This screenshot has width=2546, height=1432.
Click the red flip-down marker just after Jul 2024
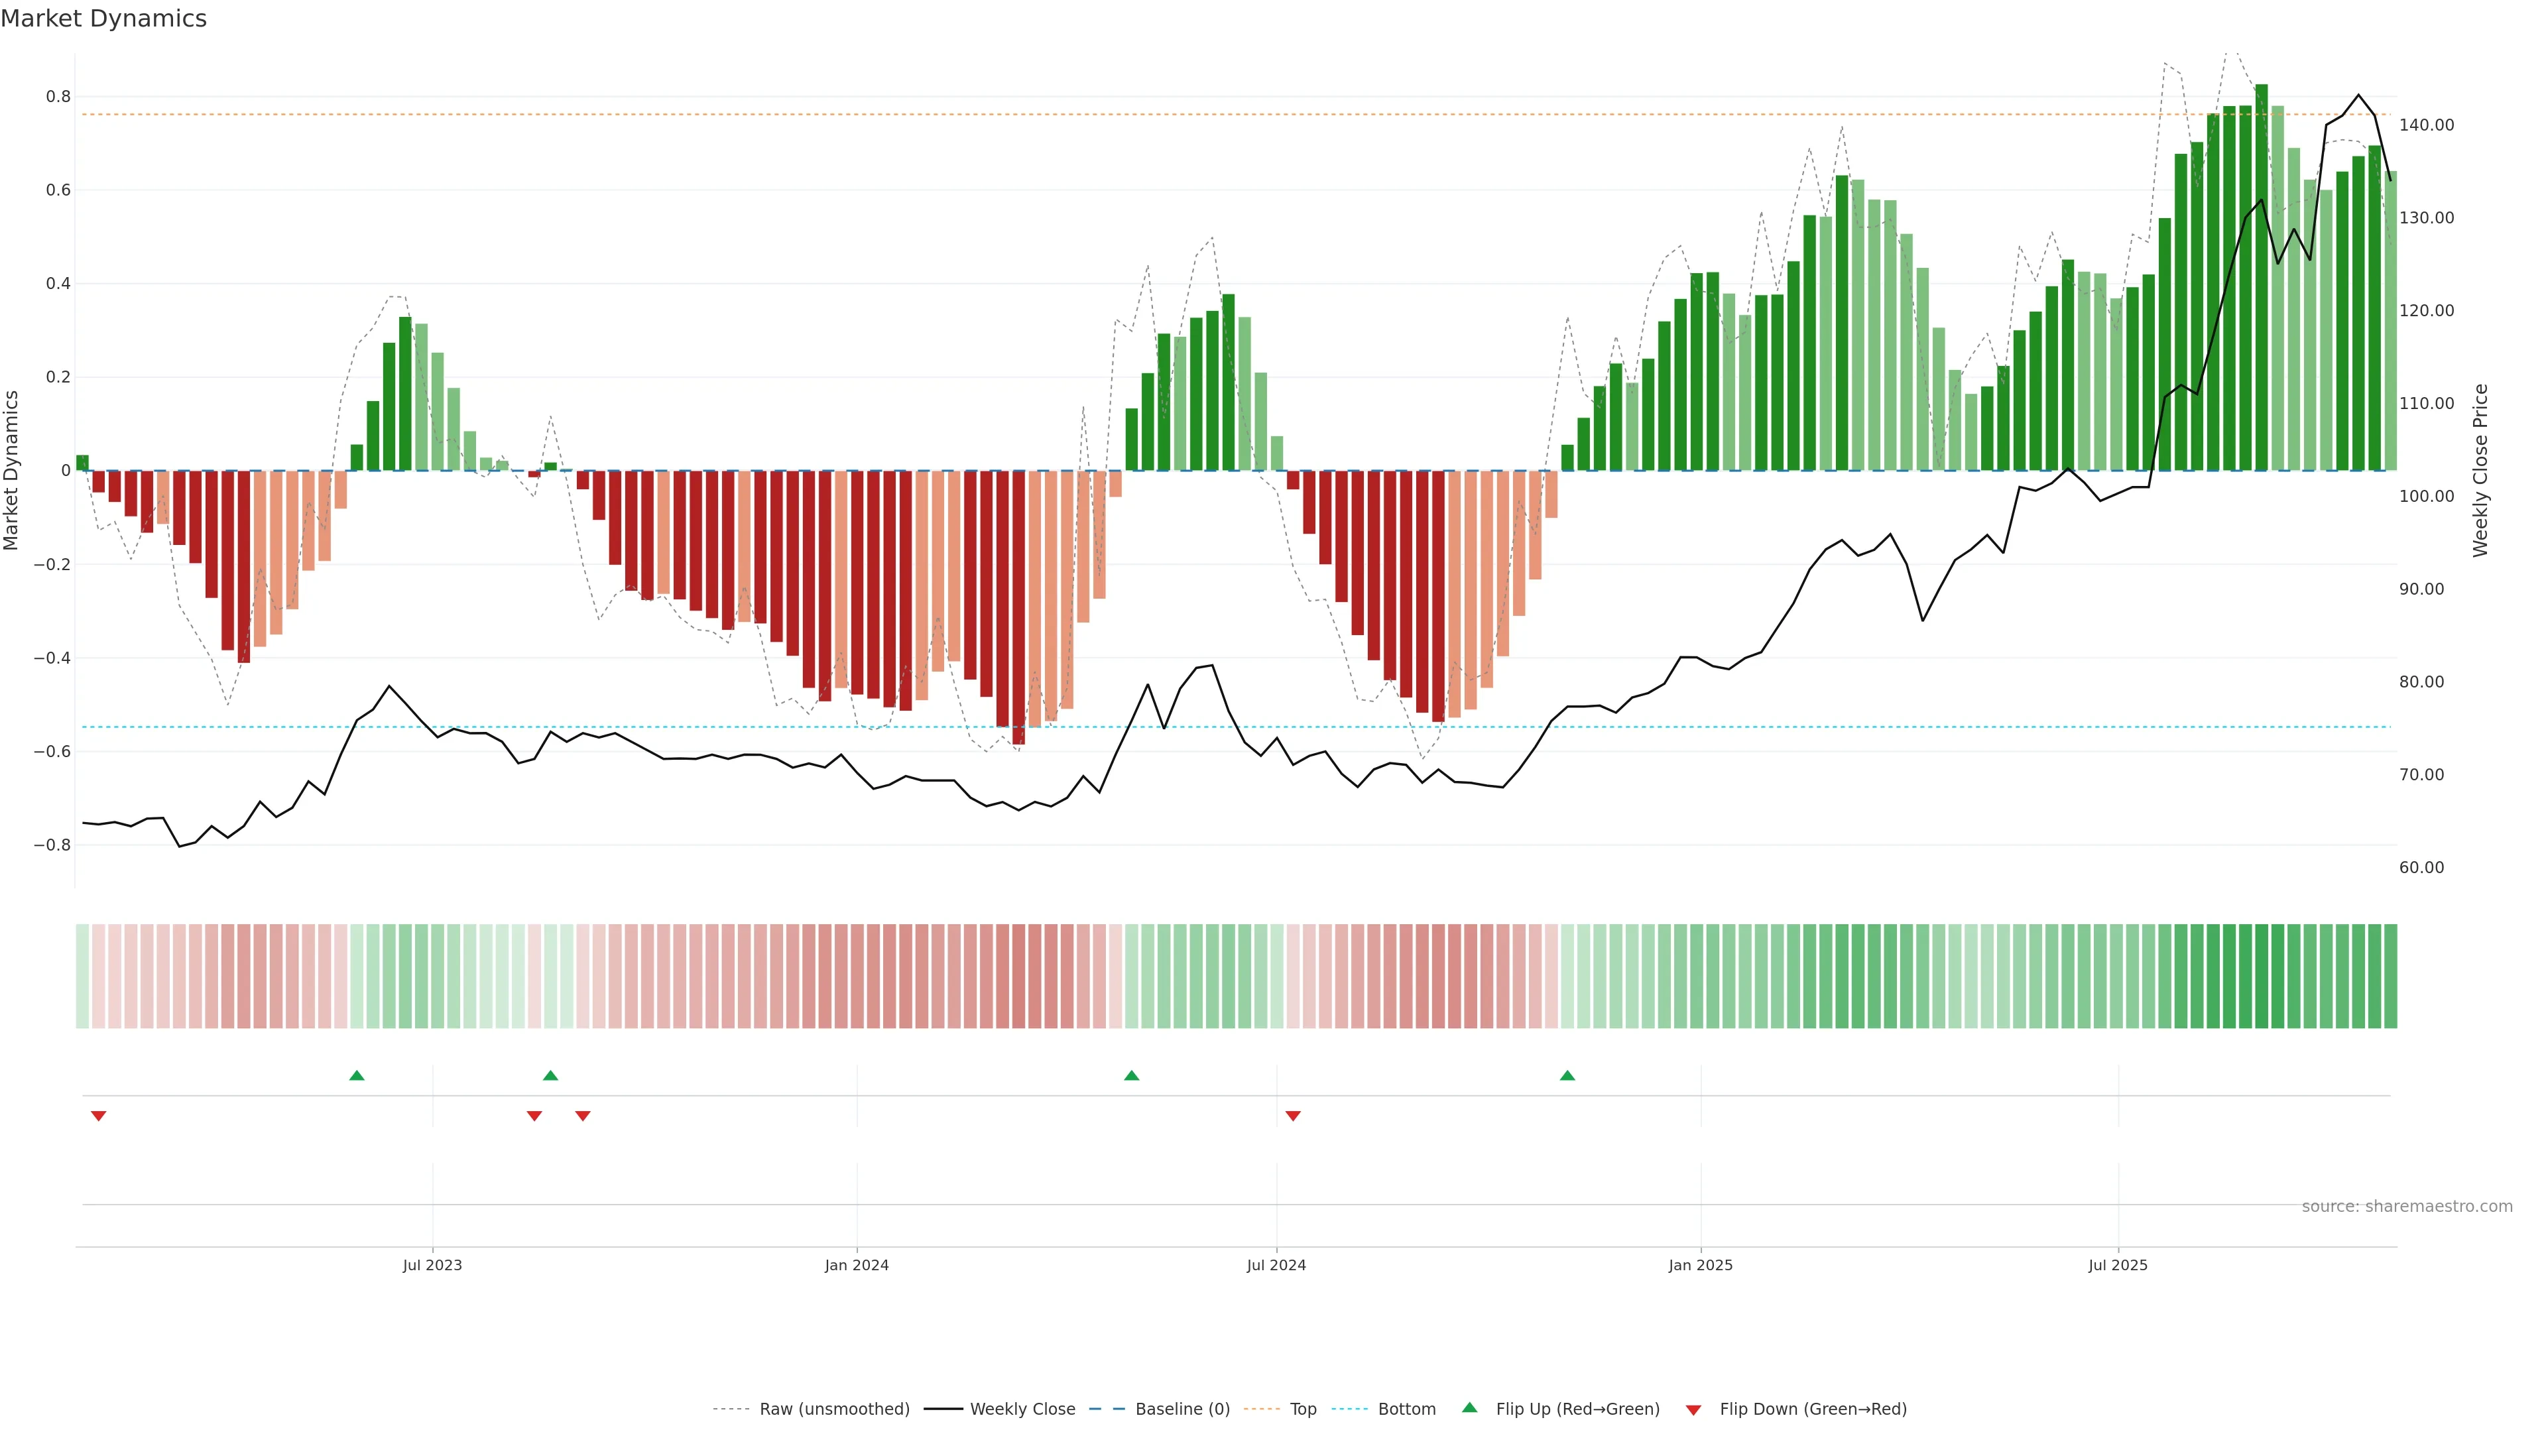[1293, 1116]
